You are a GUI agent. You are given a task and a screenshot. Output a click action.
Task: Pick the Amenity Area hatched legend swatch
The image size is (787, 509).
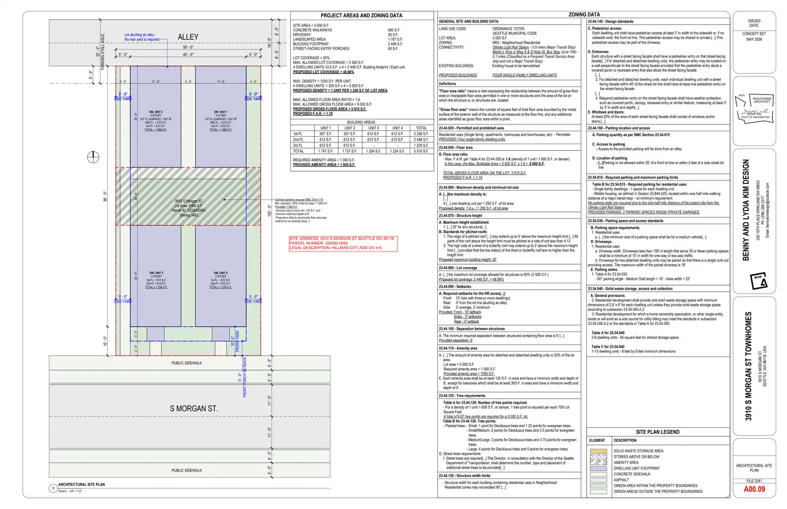click(x=599, y=463)
